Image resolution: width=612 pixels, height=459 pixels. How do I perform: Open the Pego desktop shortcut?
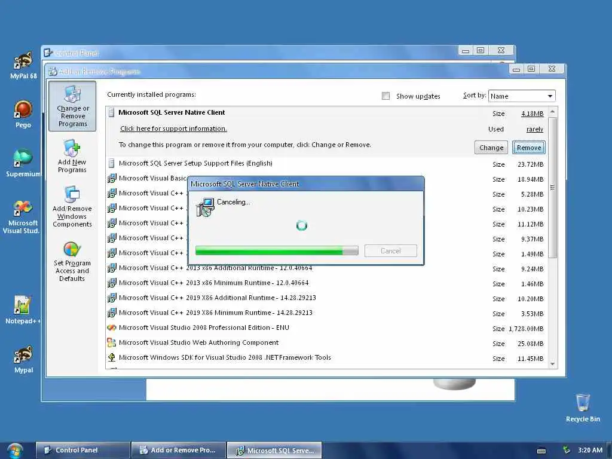[x=23, y=114]
